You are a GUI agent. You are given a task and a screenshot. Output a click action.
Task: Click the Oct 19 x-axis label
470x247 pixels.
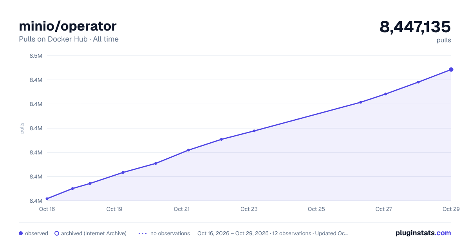(114, 209)
